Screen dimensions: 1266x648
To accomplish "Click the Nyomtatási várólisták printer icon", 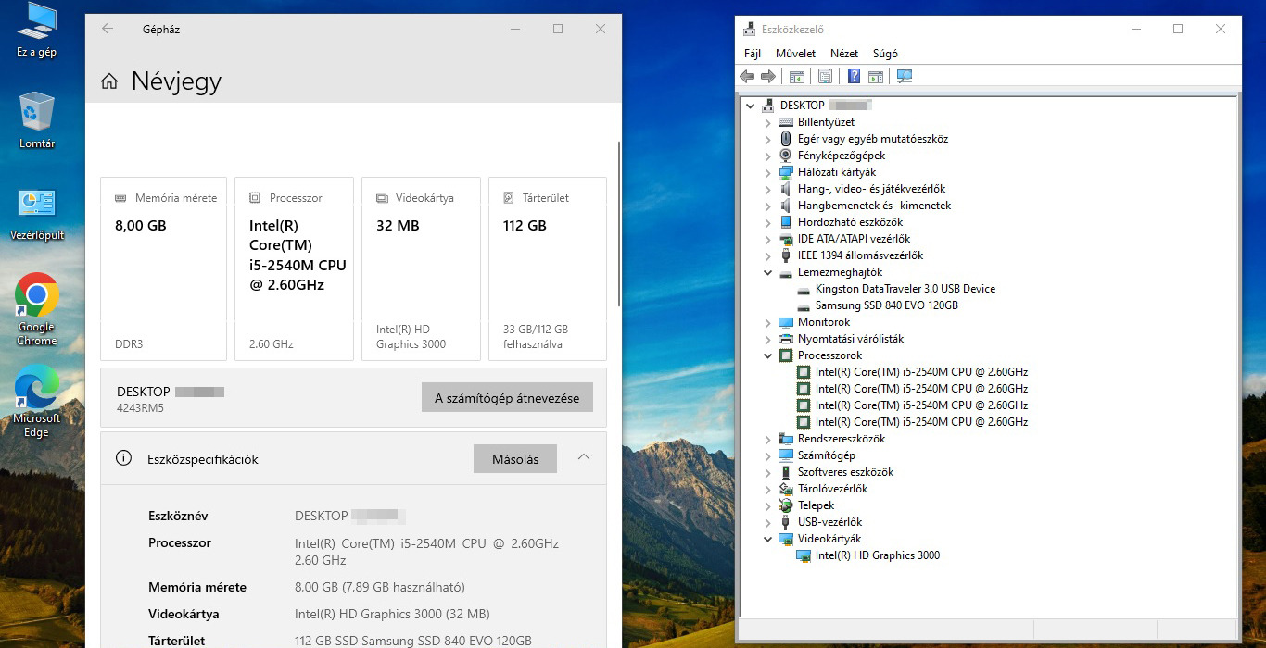I will (x=786, y=339).
